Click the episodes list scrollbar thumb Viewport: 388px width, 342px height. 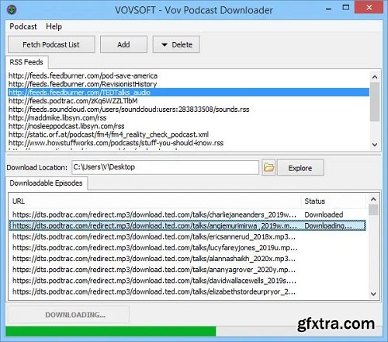pos(373,210)
